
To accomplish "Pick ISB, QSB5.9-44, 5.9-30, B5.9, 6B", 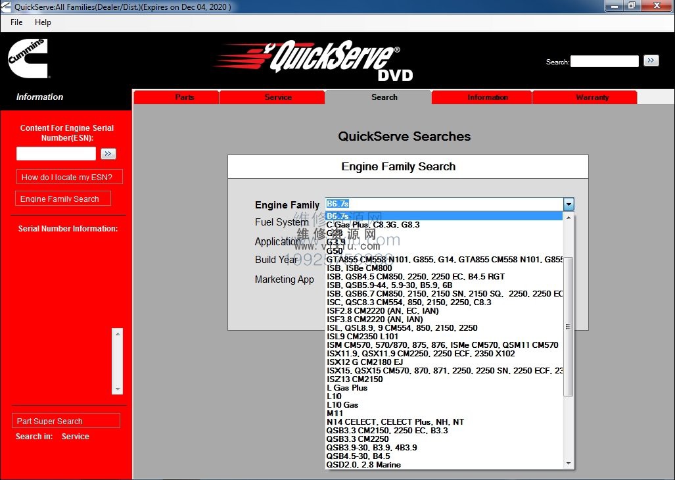I will coord(444,285).
